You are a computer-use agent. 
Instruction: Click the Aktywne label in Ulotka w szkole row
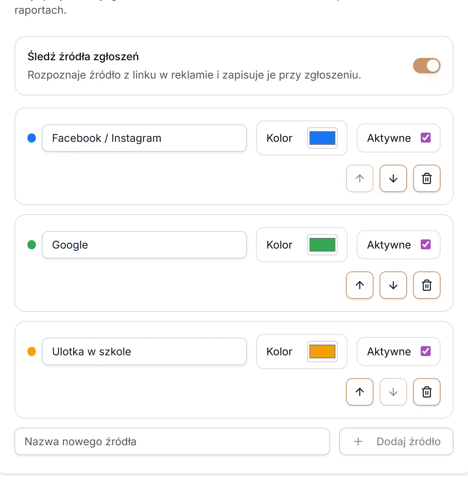pyautogui.click(x=389, y=351)
